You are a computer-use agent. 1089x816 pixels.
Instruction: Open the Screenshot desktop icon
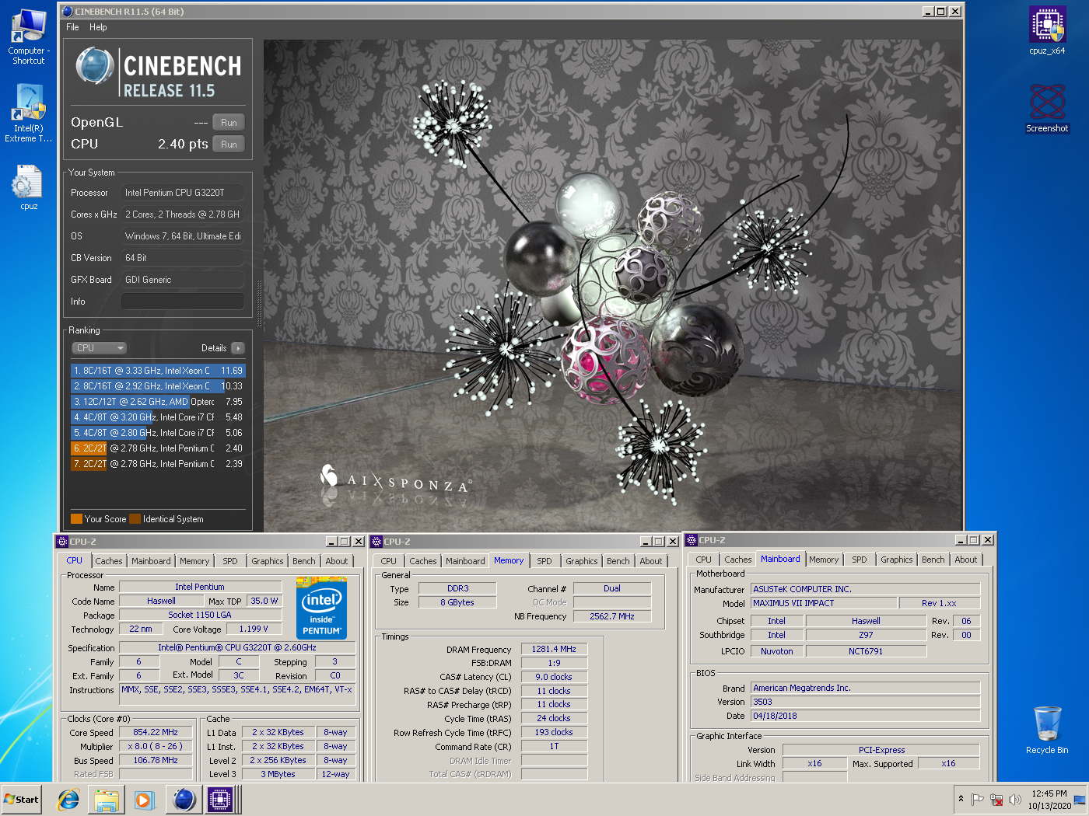point(1047,108)
